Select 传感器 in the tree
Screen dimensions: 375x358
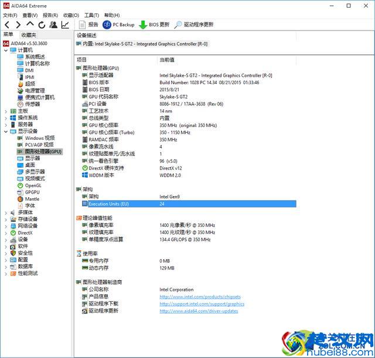29,104
